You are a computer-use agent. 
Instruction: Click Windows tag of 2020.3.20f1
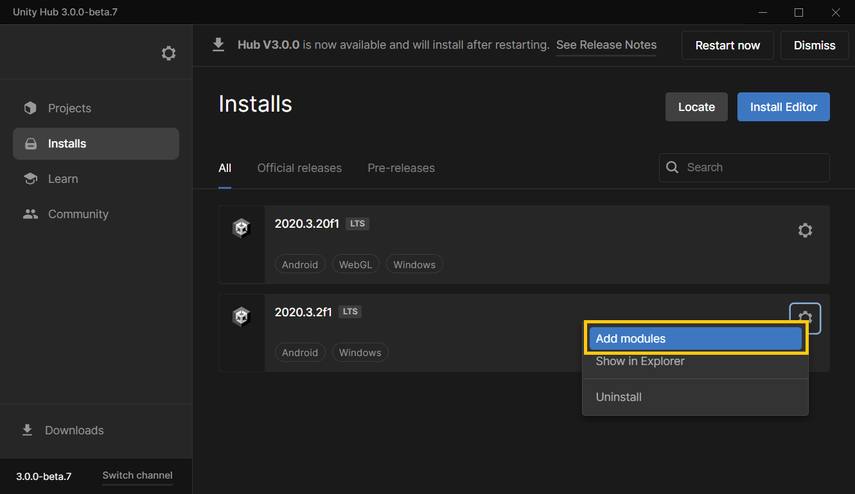click(414, 264)
